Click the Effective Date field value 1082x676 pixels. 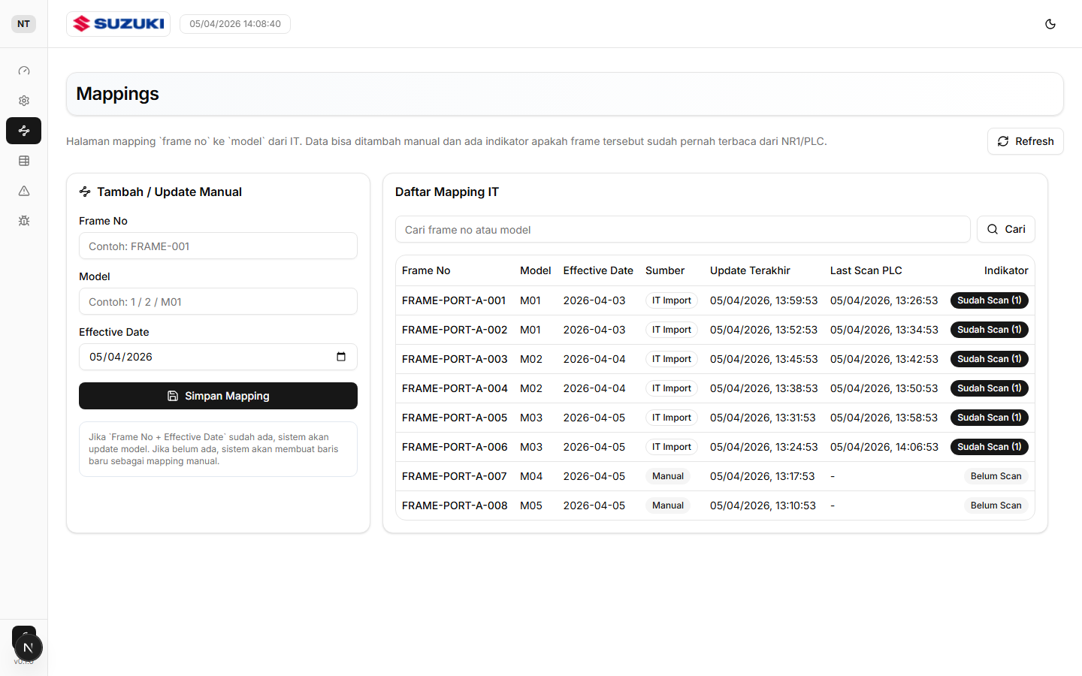coord(121,357)
